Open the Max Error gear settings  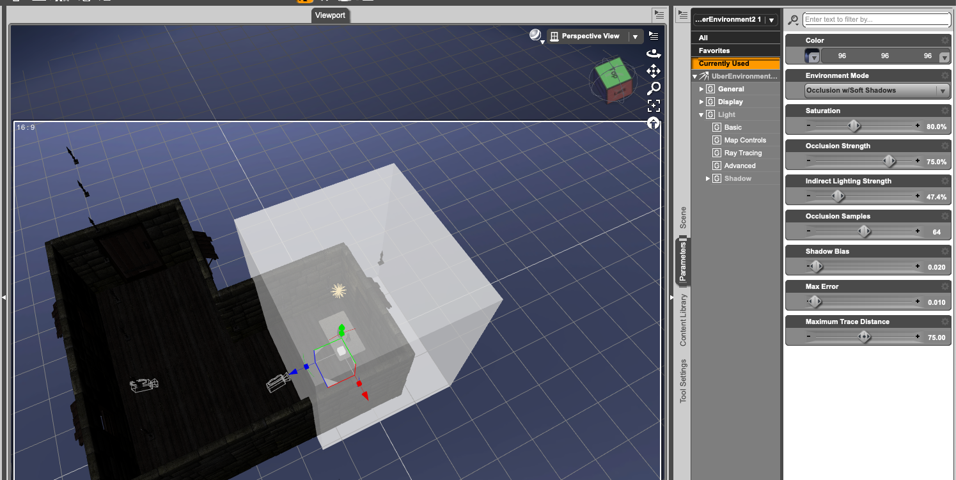point(944,286)
